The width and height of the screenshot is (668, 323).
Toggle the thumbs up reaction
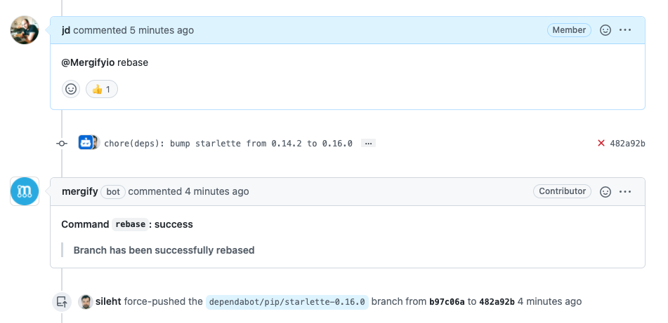102,89
